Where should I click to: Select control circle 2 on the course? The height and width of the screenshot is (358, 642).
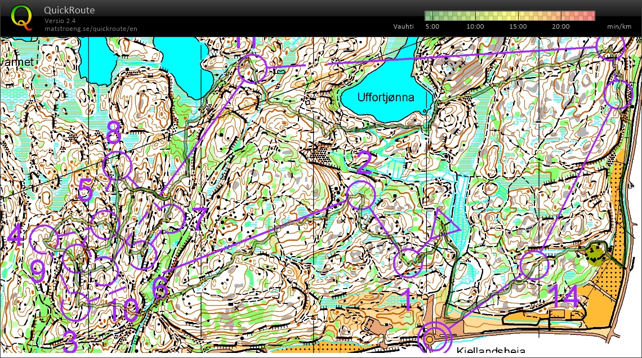coord(360,194)
